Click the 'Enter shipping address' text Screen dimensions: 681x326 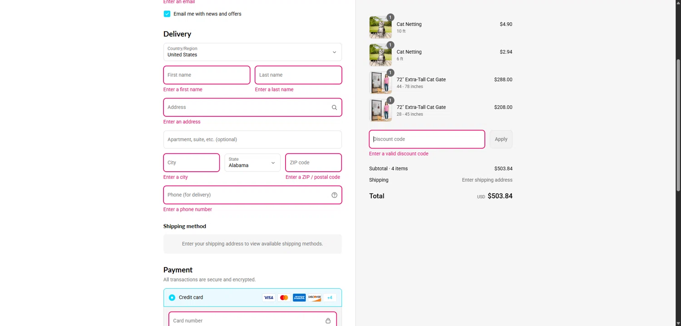[x=487, y=180]
